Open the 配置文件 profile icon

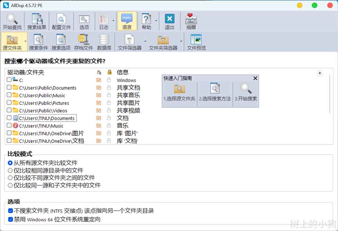point(61,21)
